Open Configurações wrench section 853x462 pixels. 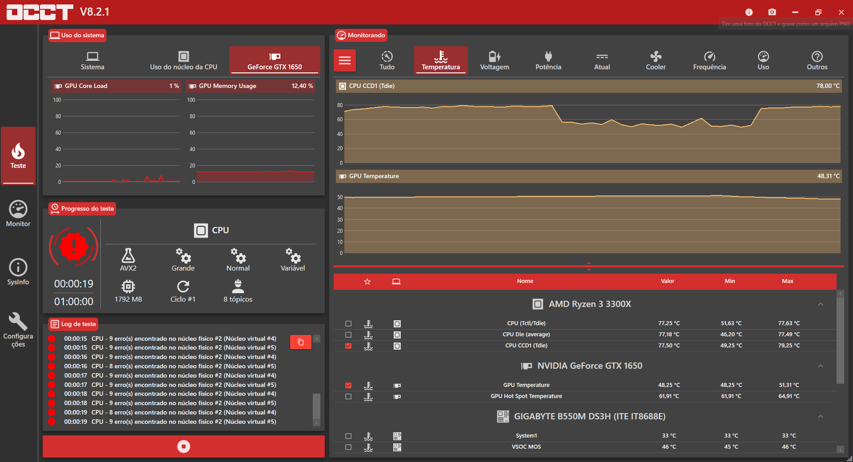18,330
